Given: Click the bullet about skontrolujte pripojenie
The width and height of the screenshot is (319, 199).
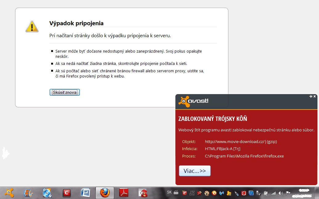Looking at the screenshot, I should [x=121, y=64].
